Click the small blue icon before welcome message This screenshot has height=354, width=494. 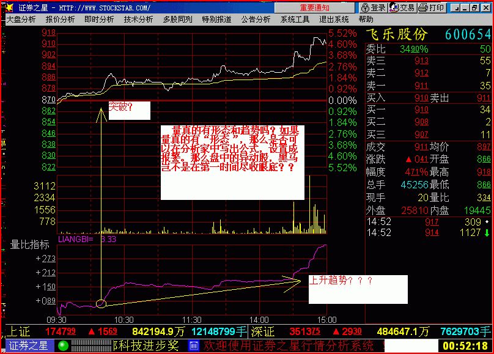pyautogui.click(x=194, y=345)
